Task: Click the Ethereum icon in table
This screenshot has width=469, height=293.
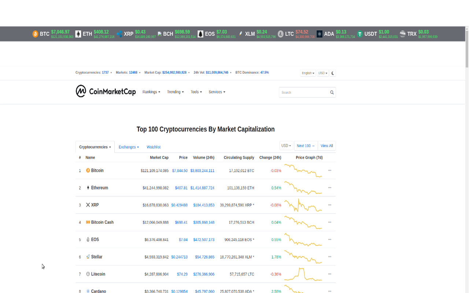Action: pos(88,188)
